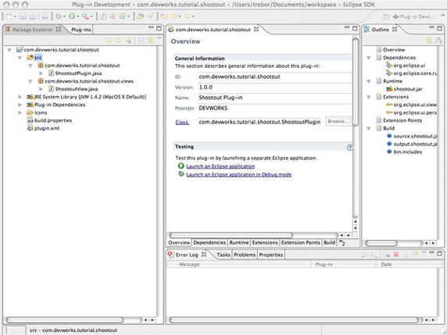Collapse the src folder node
This screenshot has height=335, width=447.
[20, 58]
